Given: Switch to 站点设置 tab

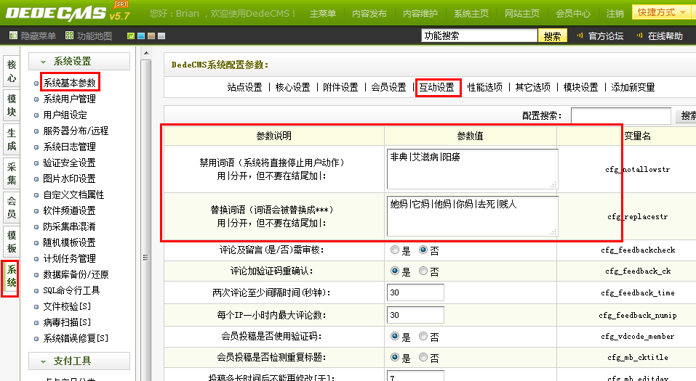Looking at the screenshot, I should pyautogui.click(x=244, y=87).
